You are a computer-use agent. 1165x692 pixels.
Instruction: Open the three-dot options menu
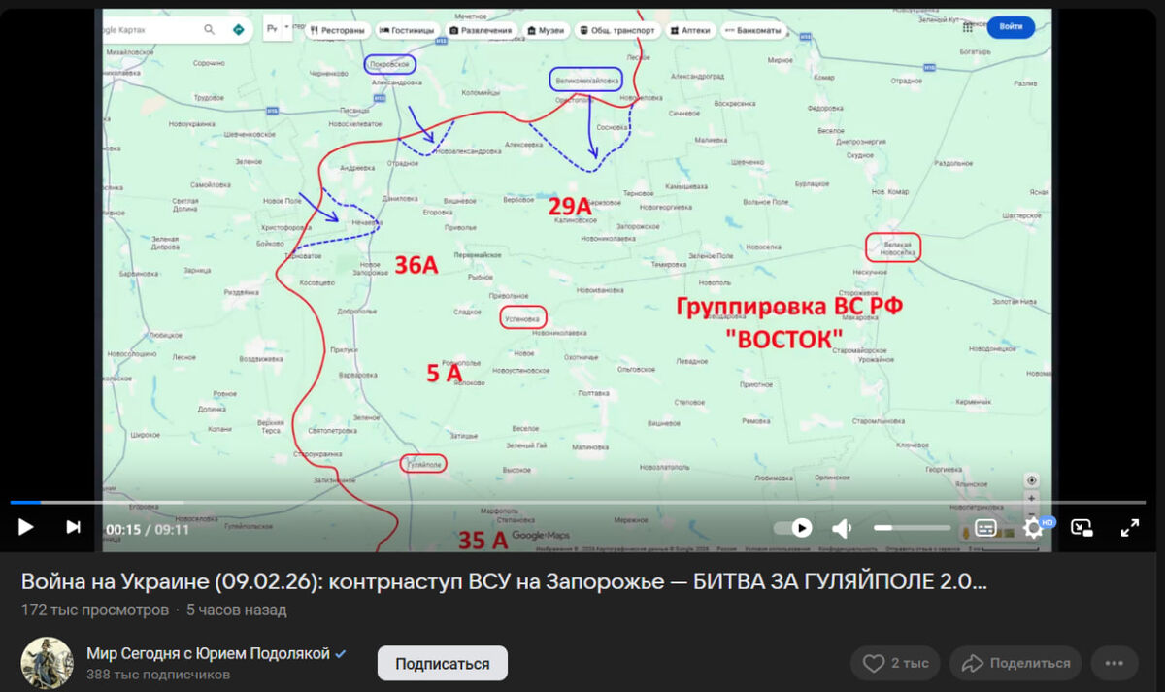[1115, 663]
